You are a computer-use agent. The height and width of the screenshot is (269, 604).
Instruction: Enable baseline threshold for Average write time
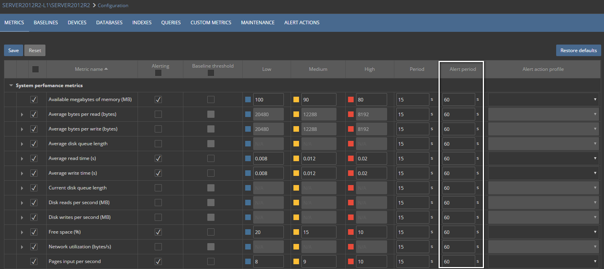tap(211, 173)
